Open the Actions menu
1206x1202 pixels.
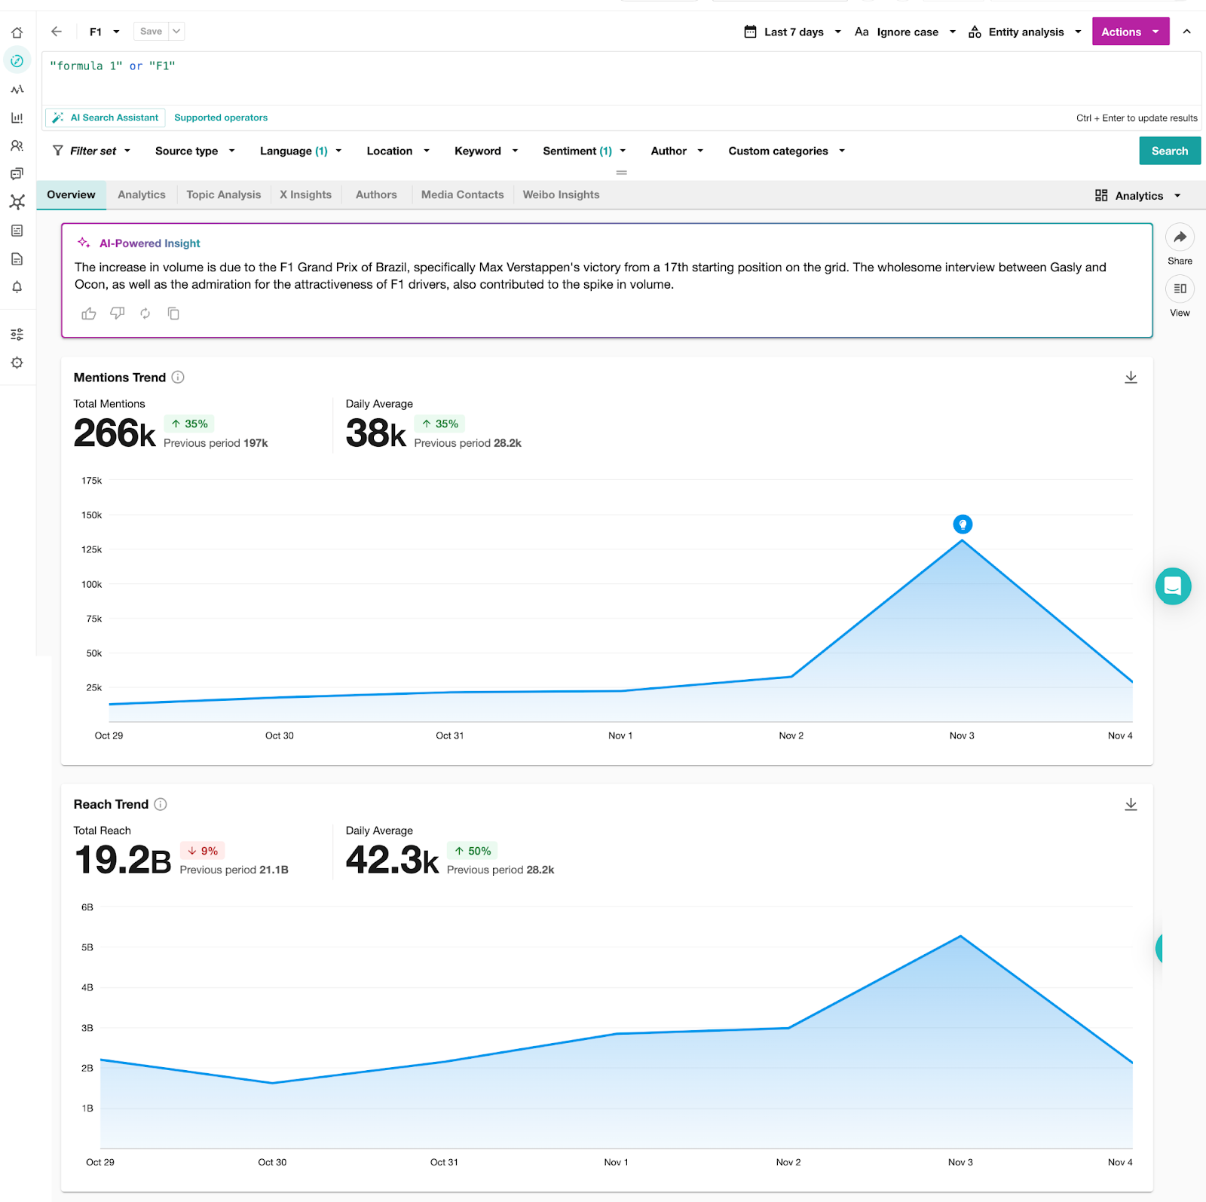1131,32
